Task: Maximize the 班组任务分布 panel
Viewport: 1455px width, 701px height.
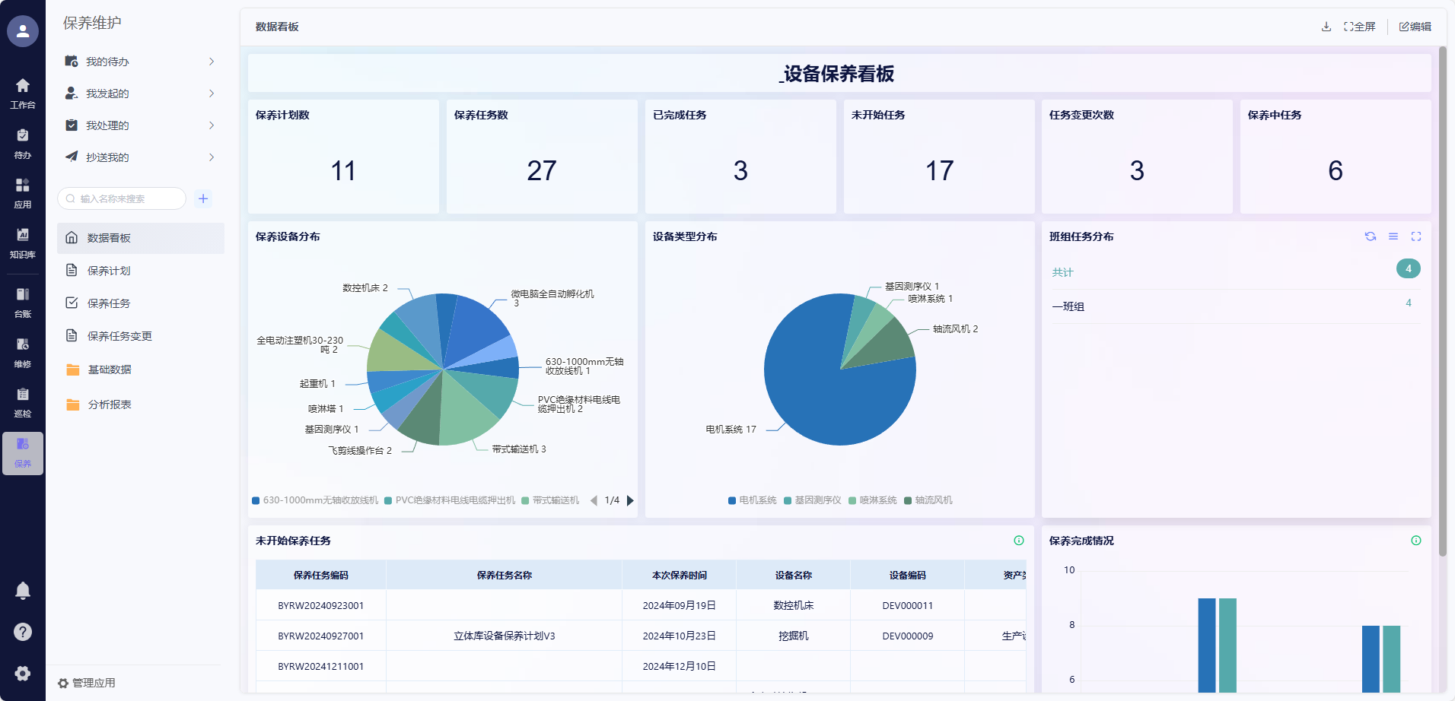Action: coord(1416,236)
